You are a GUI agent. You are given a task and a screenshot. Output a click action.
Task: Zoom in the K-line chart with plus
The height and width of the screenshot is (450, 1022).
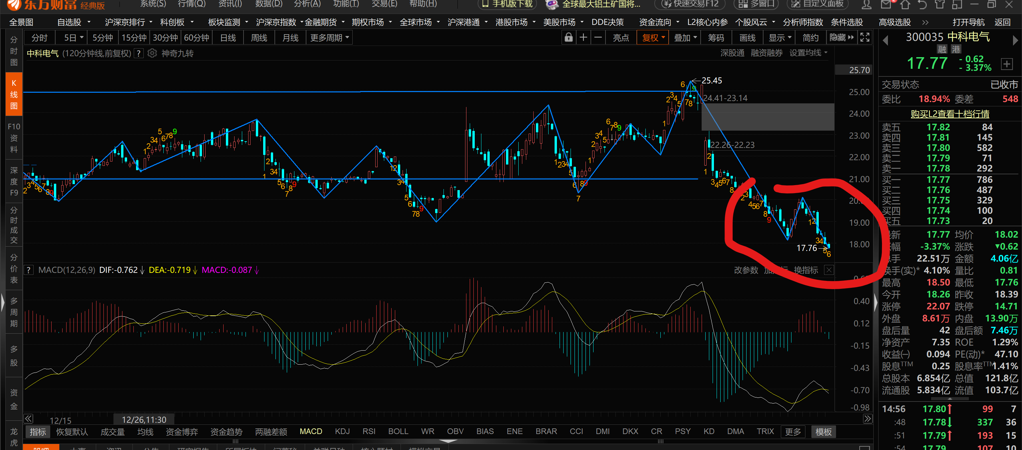click(x=583, y=38)
